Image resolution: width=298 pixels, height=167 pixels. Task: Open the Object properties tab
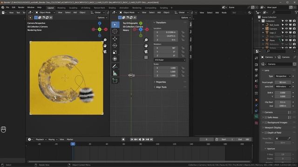click(256, 100)
